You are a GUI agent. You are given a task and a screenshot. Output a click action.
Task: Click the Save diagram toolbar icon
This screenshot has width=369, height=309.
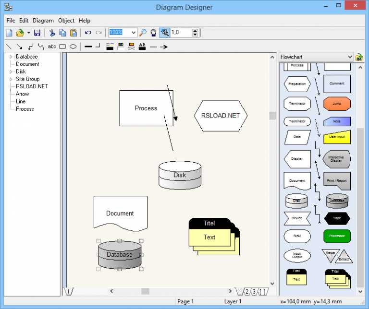(37, 33)
